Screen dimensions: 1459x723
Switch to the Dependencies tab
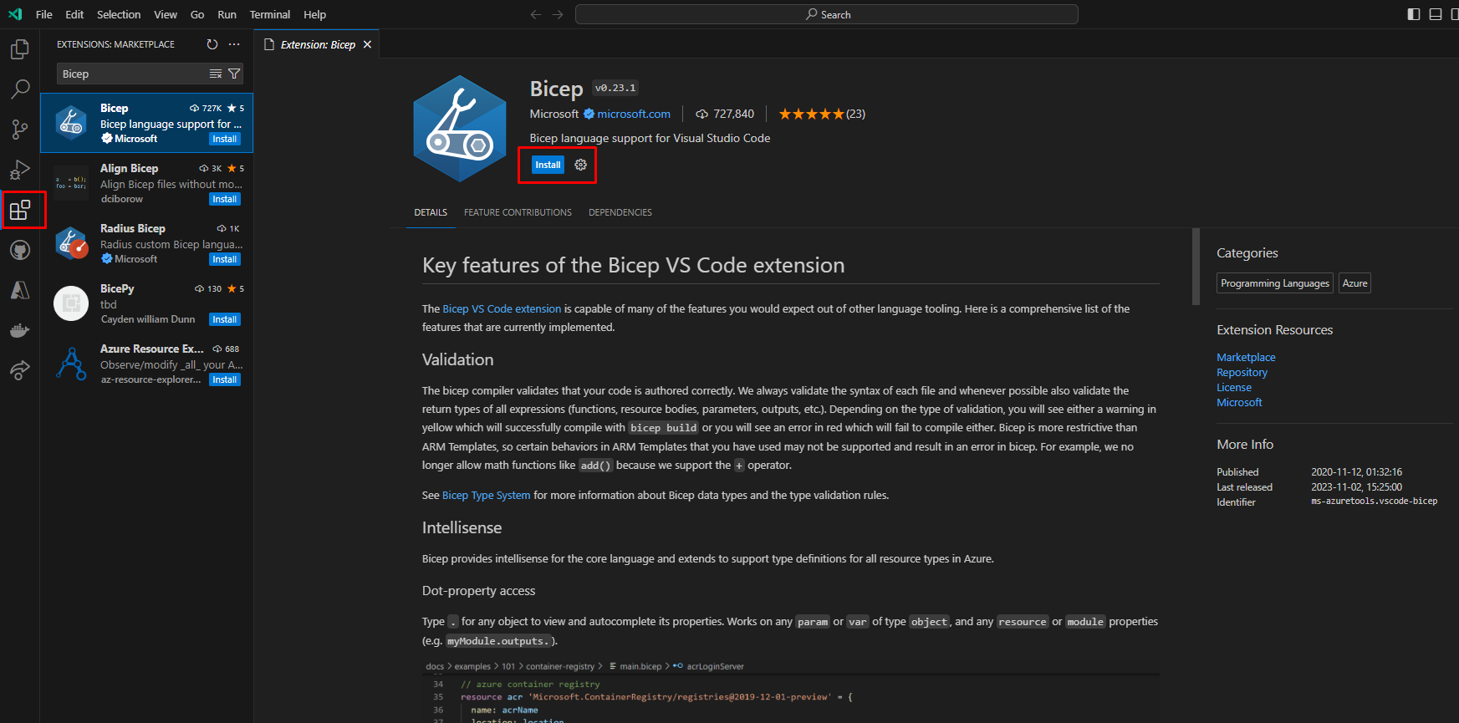(620, 212)
